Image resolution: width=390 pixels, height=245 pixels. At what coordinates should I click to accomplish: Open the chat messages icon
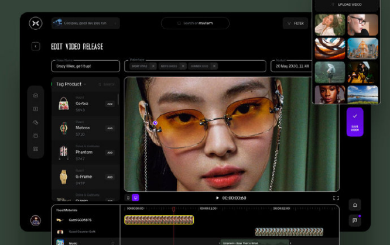355,220
